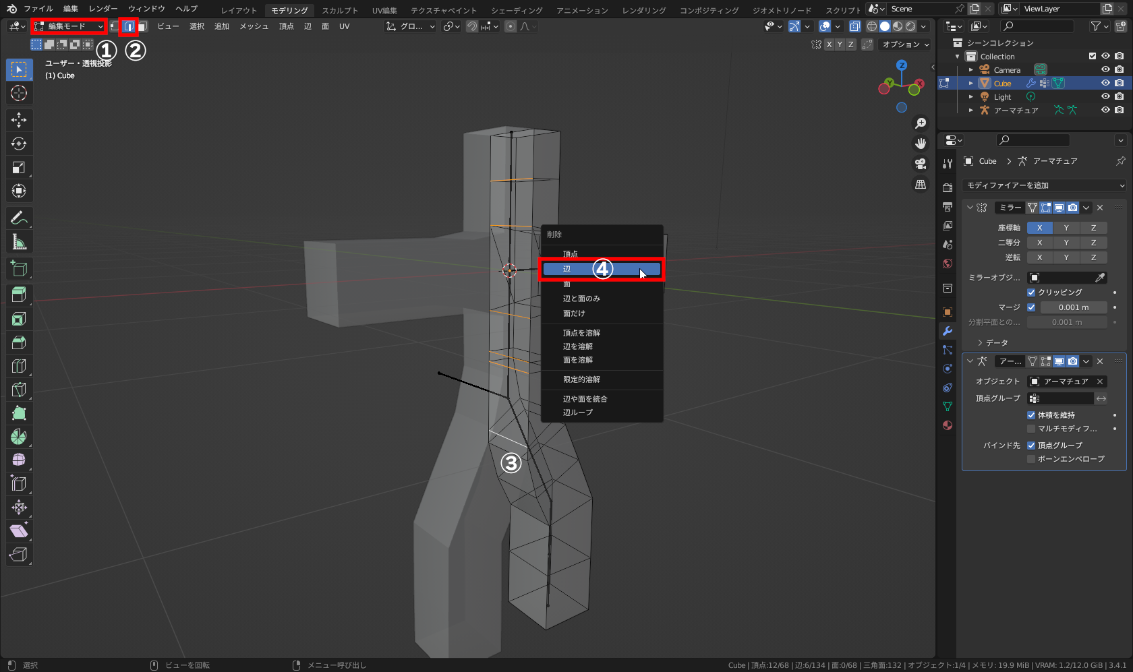Activate the Move tool
The image size is (1133, 672).
click(x=19, y=120)
